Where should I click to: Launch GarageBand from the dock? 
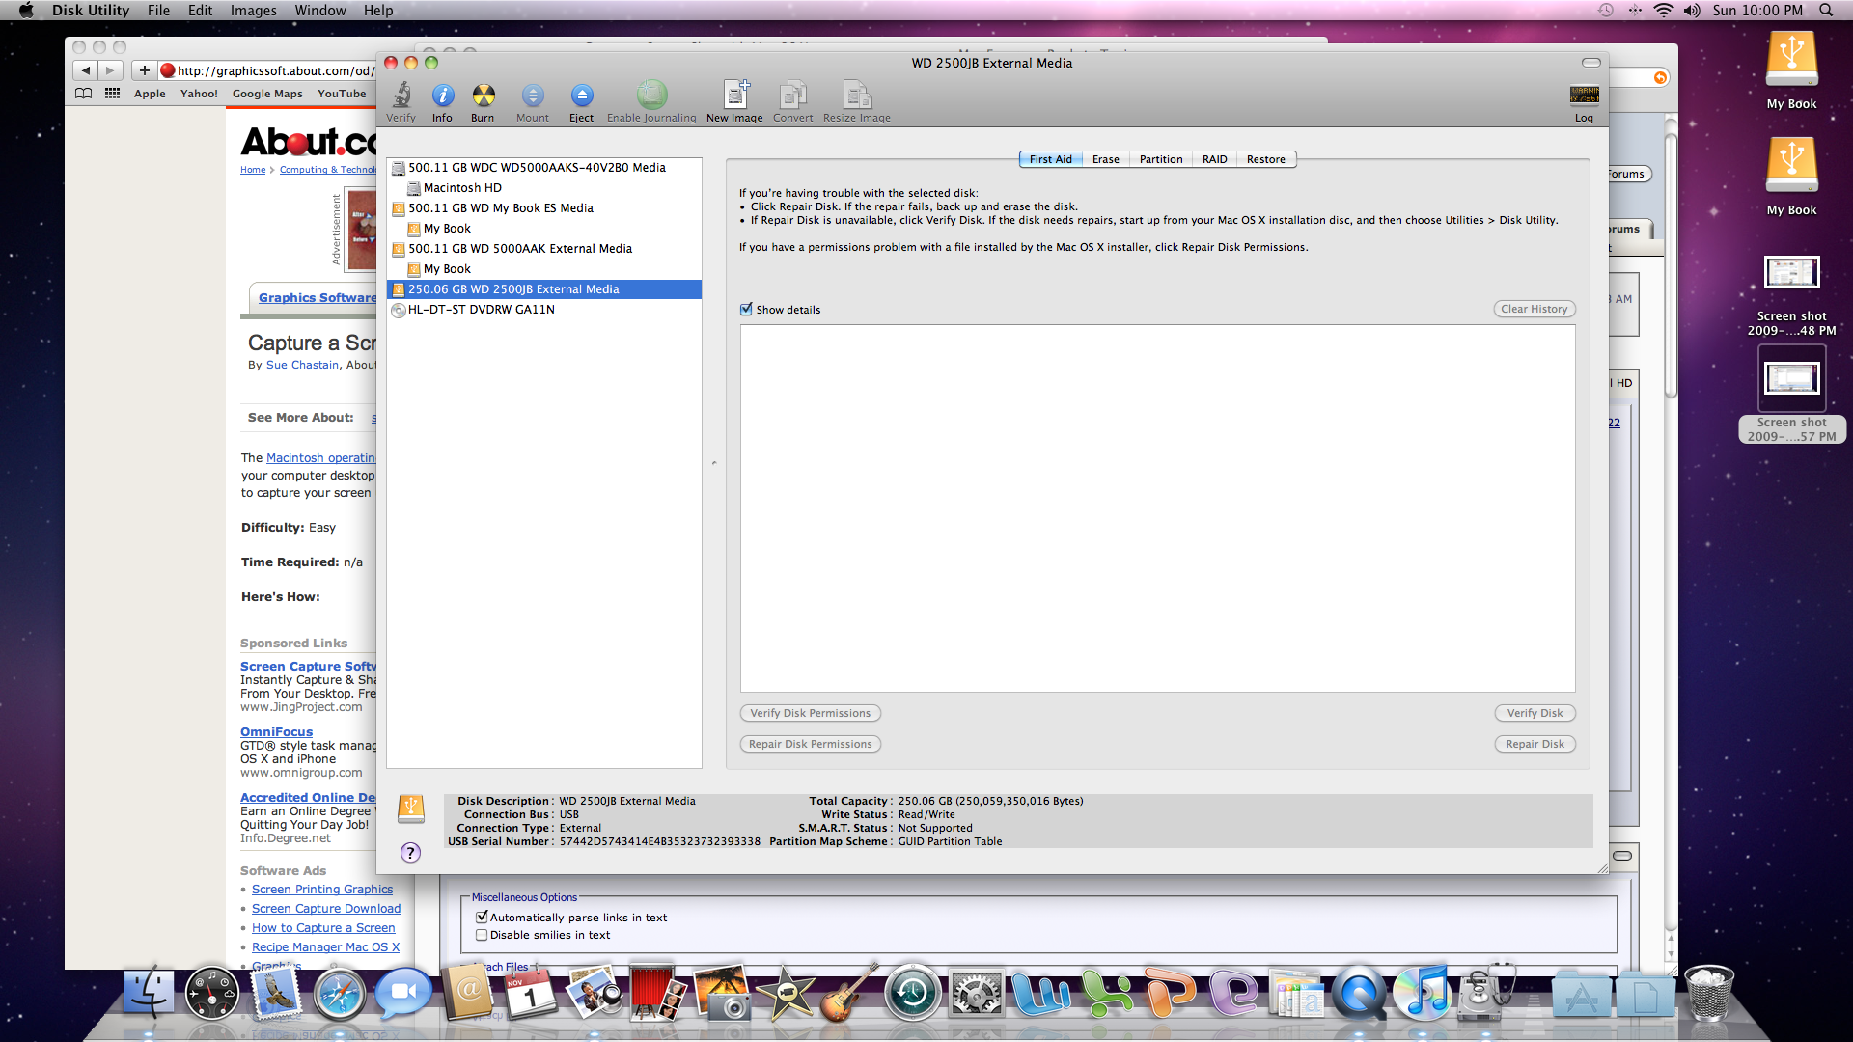(x=848, y=994)
